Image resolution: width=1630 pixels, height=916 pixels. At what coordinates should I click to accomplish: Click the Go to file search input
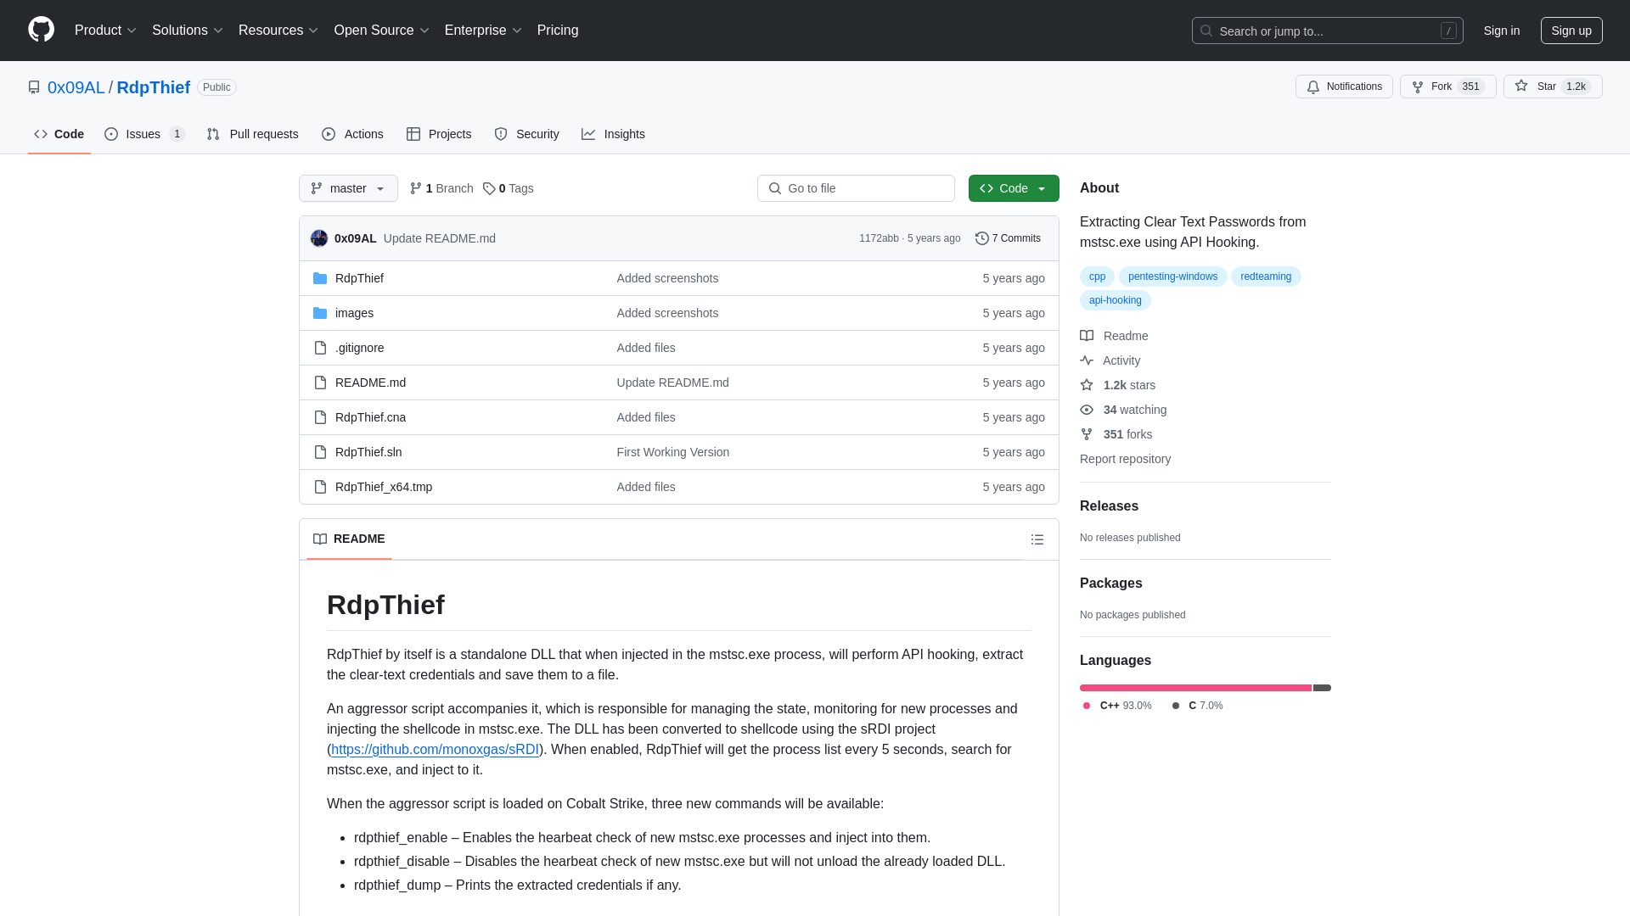coord(855,188)
